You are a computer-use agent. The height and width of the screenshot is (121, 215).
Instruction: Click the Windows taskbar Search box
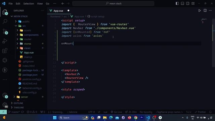[74, 118]
